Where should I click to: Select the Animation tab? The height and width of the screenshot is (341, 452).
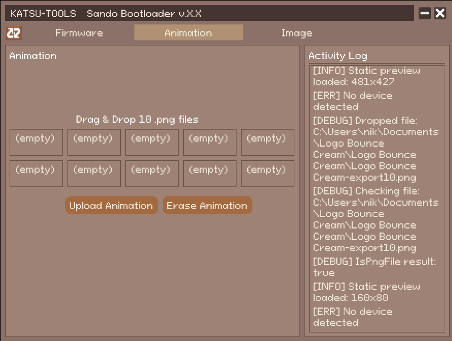click(188, 32)
